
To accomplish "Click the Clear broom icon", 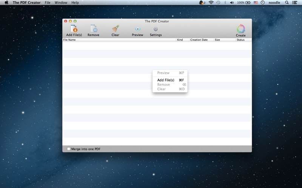I will point(116,29).
